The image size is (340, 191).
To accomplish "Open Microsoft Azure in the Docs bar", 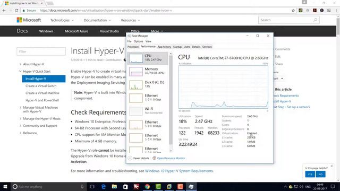I will (x=76, y=31).
